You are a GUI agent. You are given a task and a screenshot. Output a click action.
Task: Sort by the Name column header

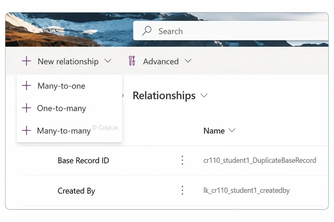(x=214, y=131)
